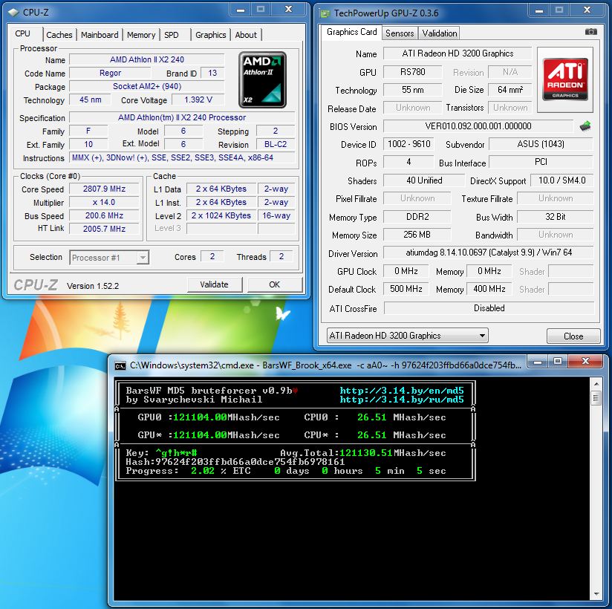Click the Device ID field 1002 - 9610

point(408,144)
